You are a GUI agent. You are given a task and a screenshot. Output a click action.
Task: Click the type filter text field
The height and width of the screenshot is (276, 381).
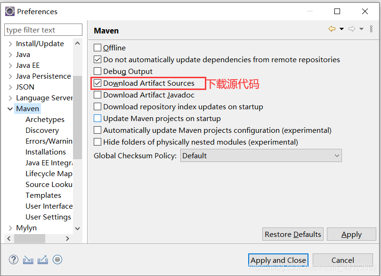(x=43, y=30)
